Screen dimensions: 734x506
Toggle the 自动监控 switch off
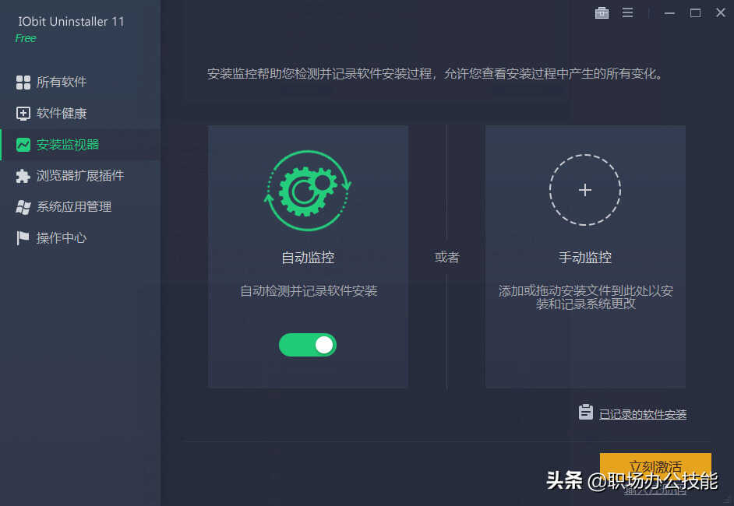click(308, 345)
